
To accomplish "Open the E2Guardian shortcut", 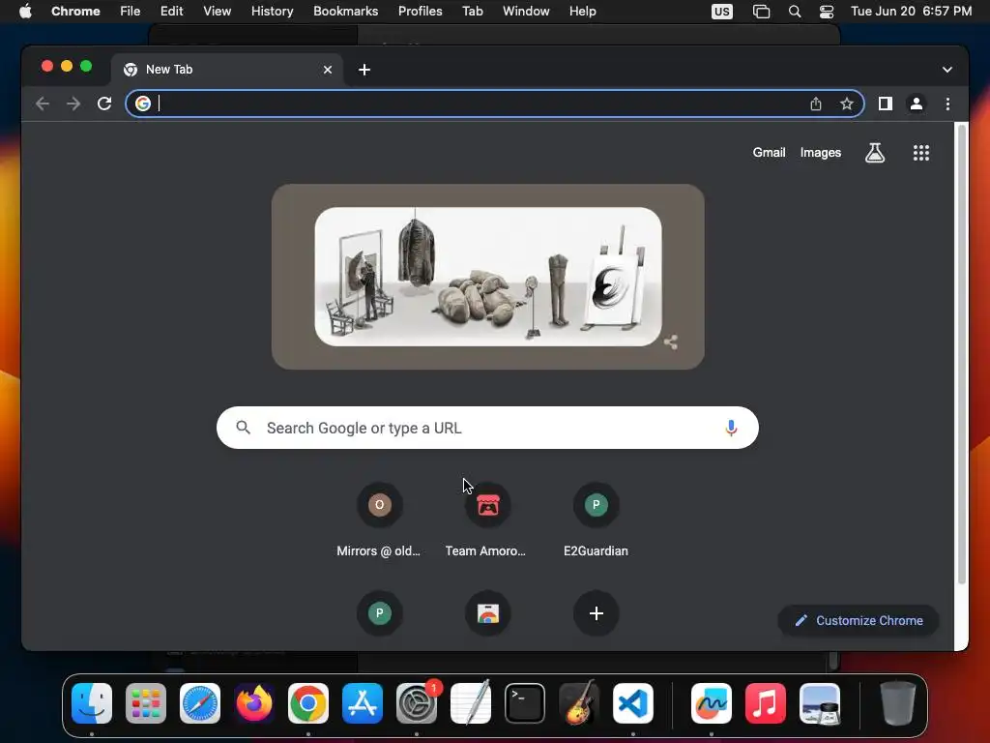I will [596, 520].
